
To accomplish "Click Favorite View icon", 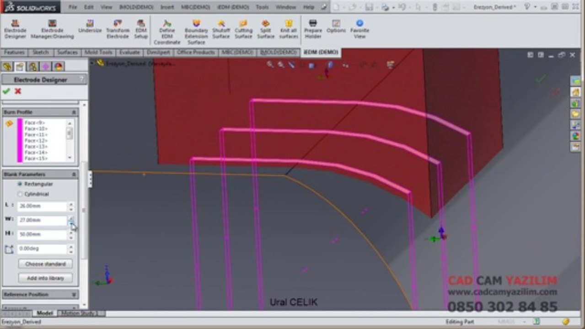I will pos(360,30).
